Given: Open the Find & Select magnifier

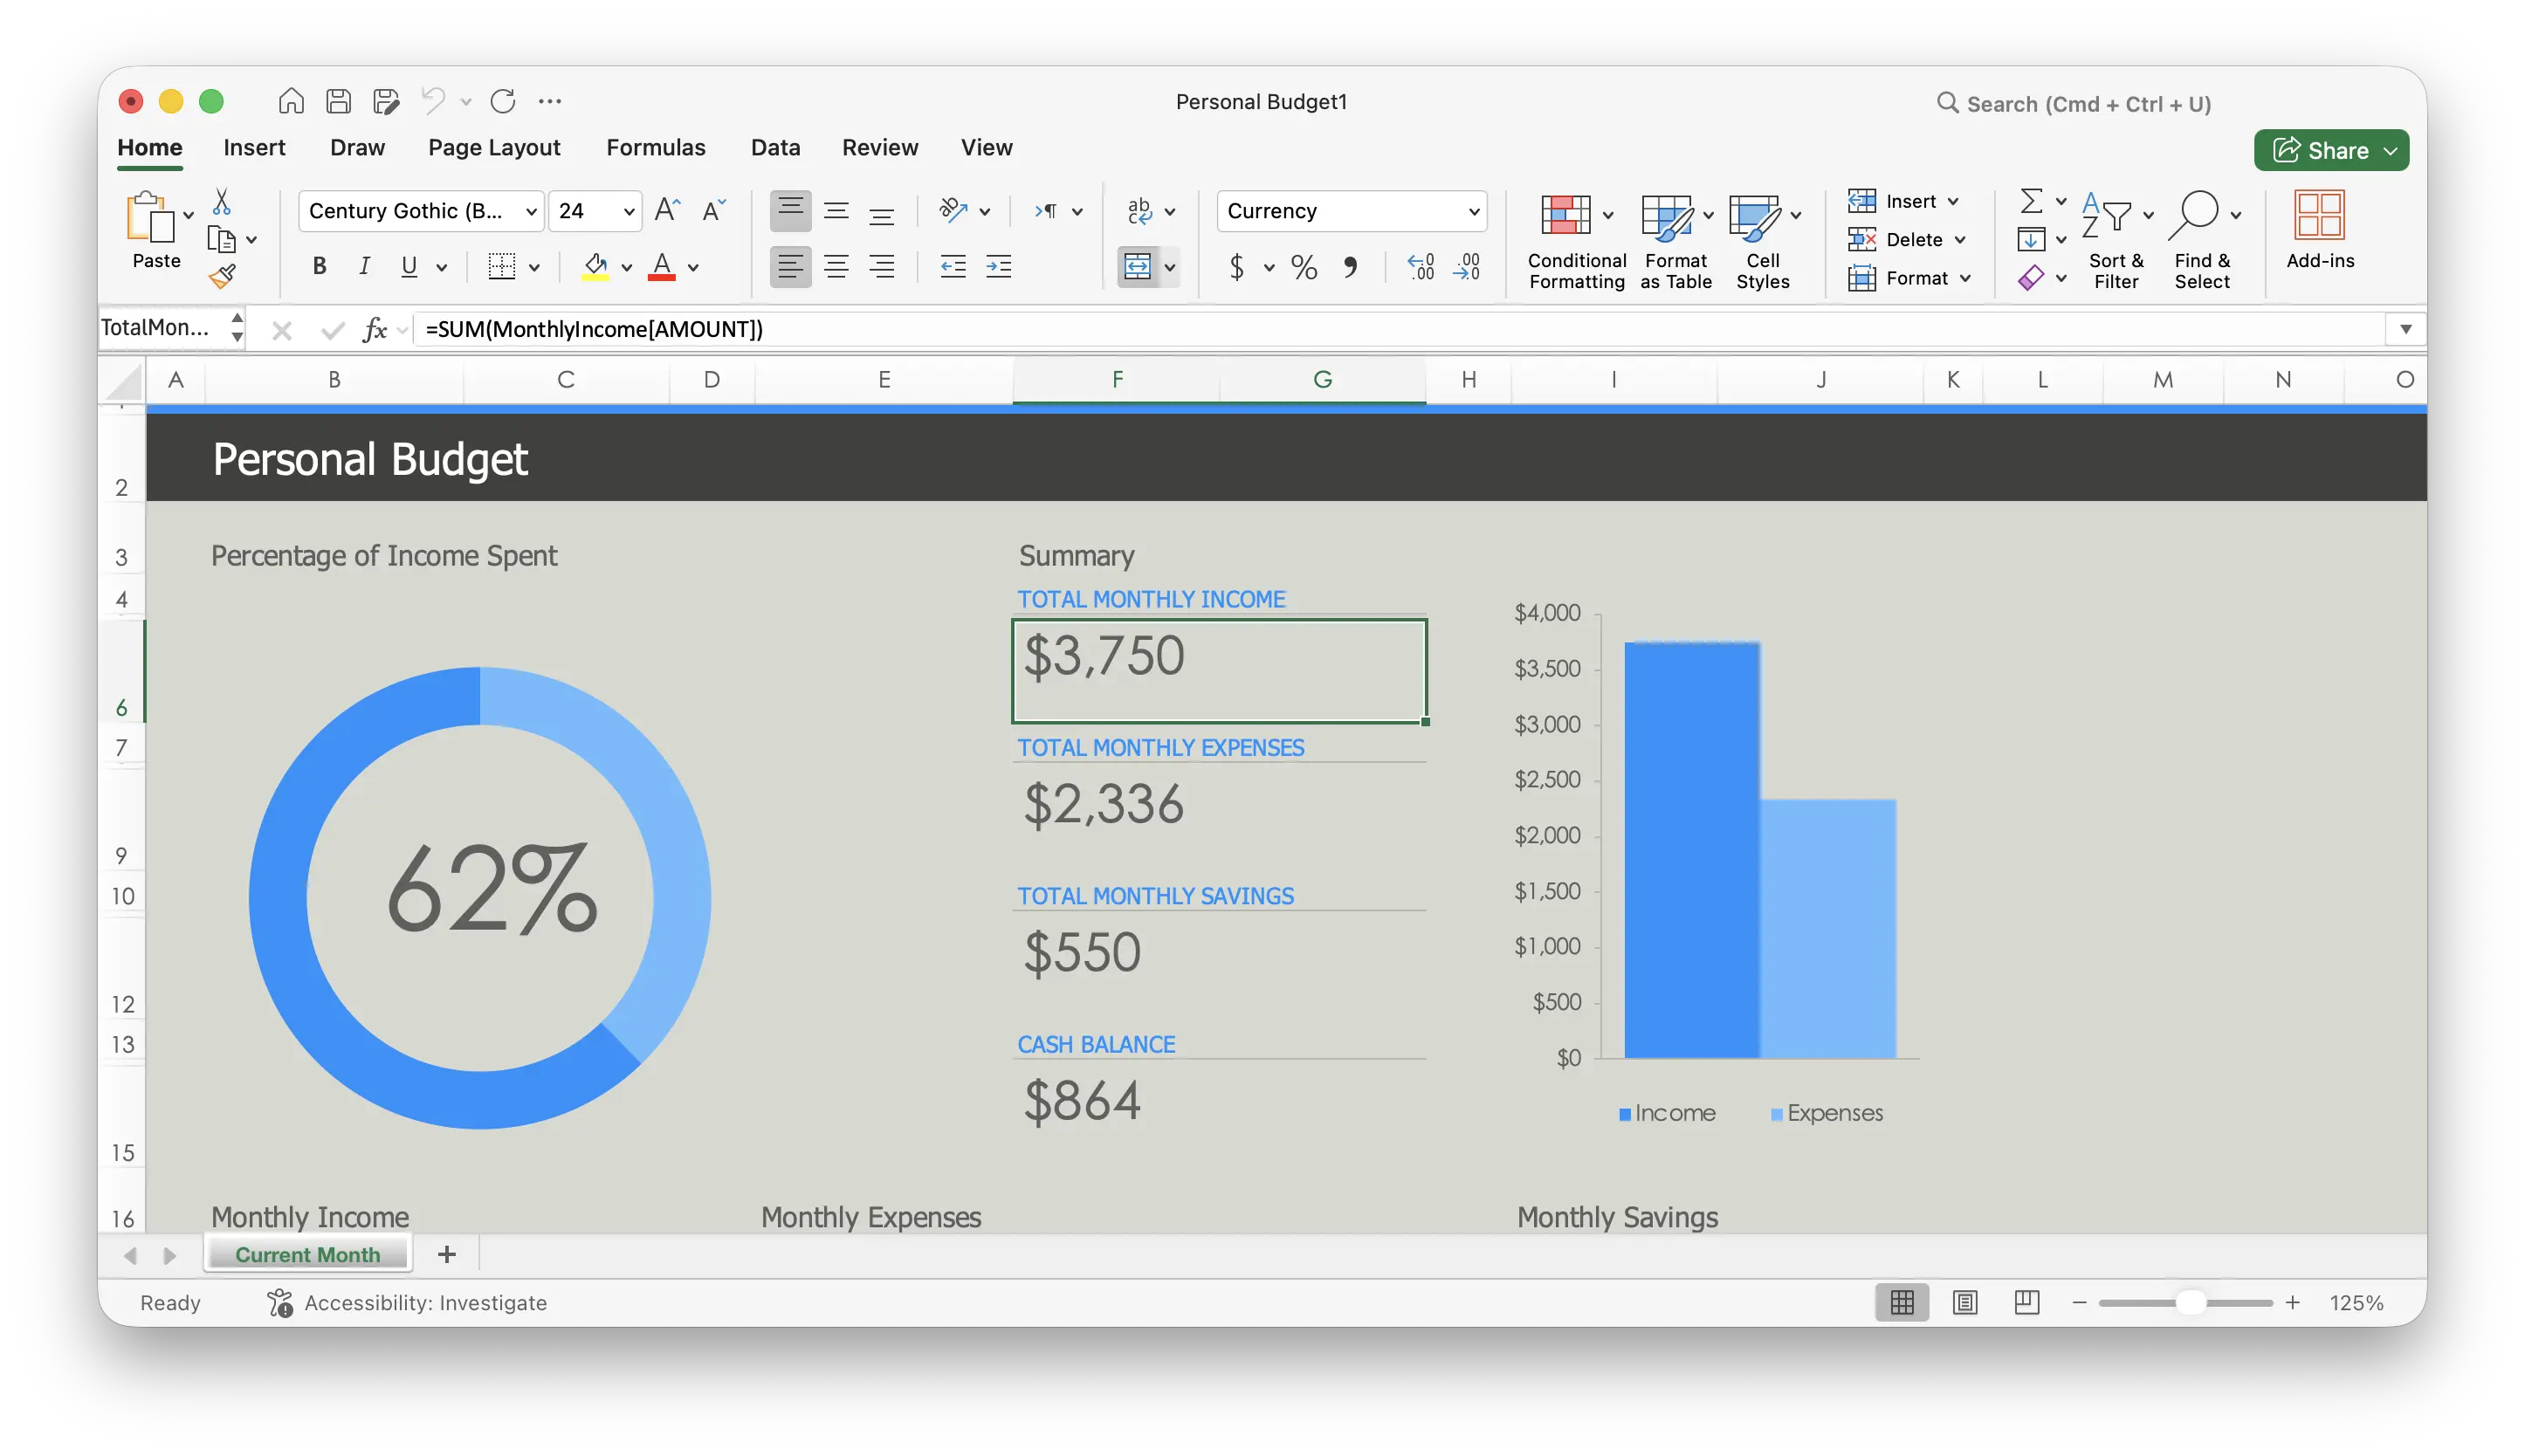Looking at the screenshot, I should click(2200, 241).
